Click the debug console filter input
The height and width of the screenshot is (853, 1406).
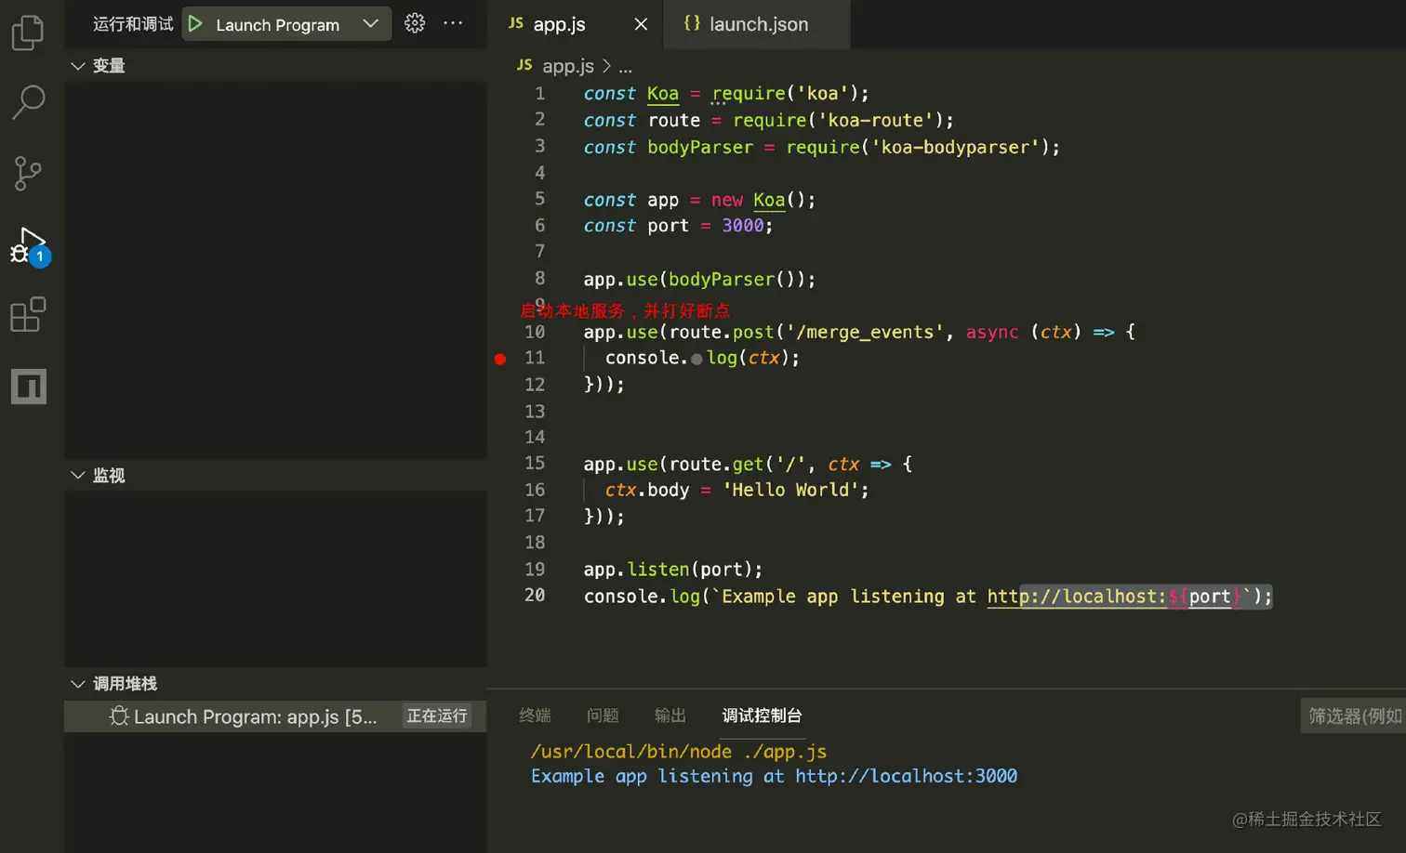coord(1353,715)
